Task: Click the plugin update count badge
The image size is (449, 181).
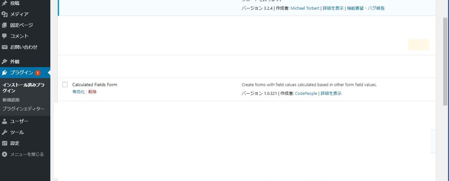Action: [38, 73]
